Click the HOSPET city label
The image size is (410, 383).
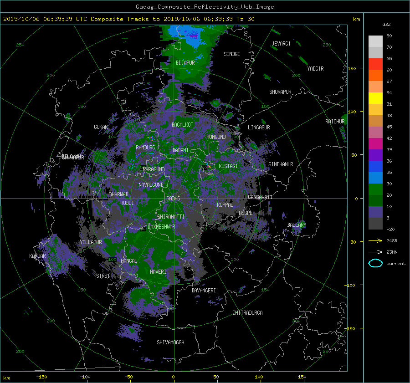tap(247, 213)
